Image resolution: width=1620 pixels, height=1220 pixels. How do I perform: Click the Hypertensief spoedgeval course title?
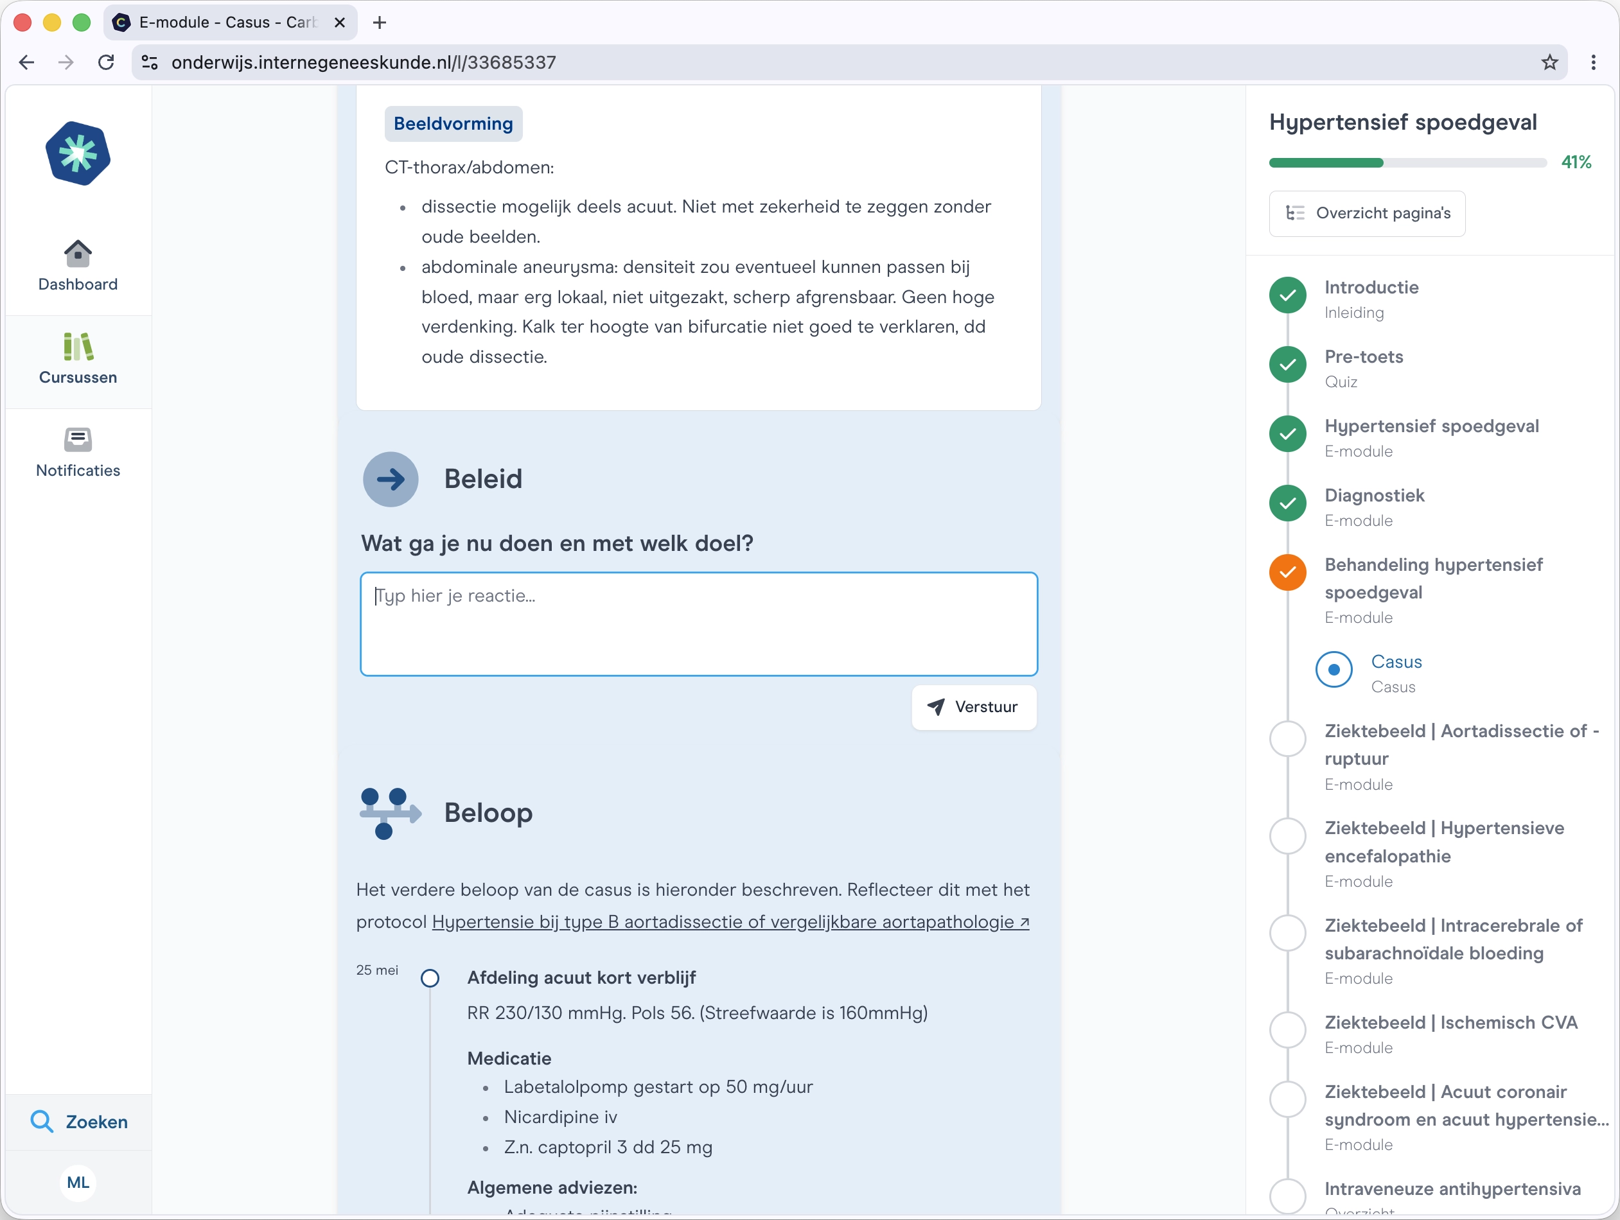(x=1402, y=122)
